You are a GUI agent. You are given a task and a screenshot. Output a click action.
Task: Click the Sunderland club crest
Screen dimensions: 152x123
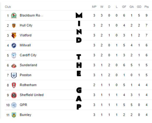click(x=14, y=65)
